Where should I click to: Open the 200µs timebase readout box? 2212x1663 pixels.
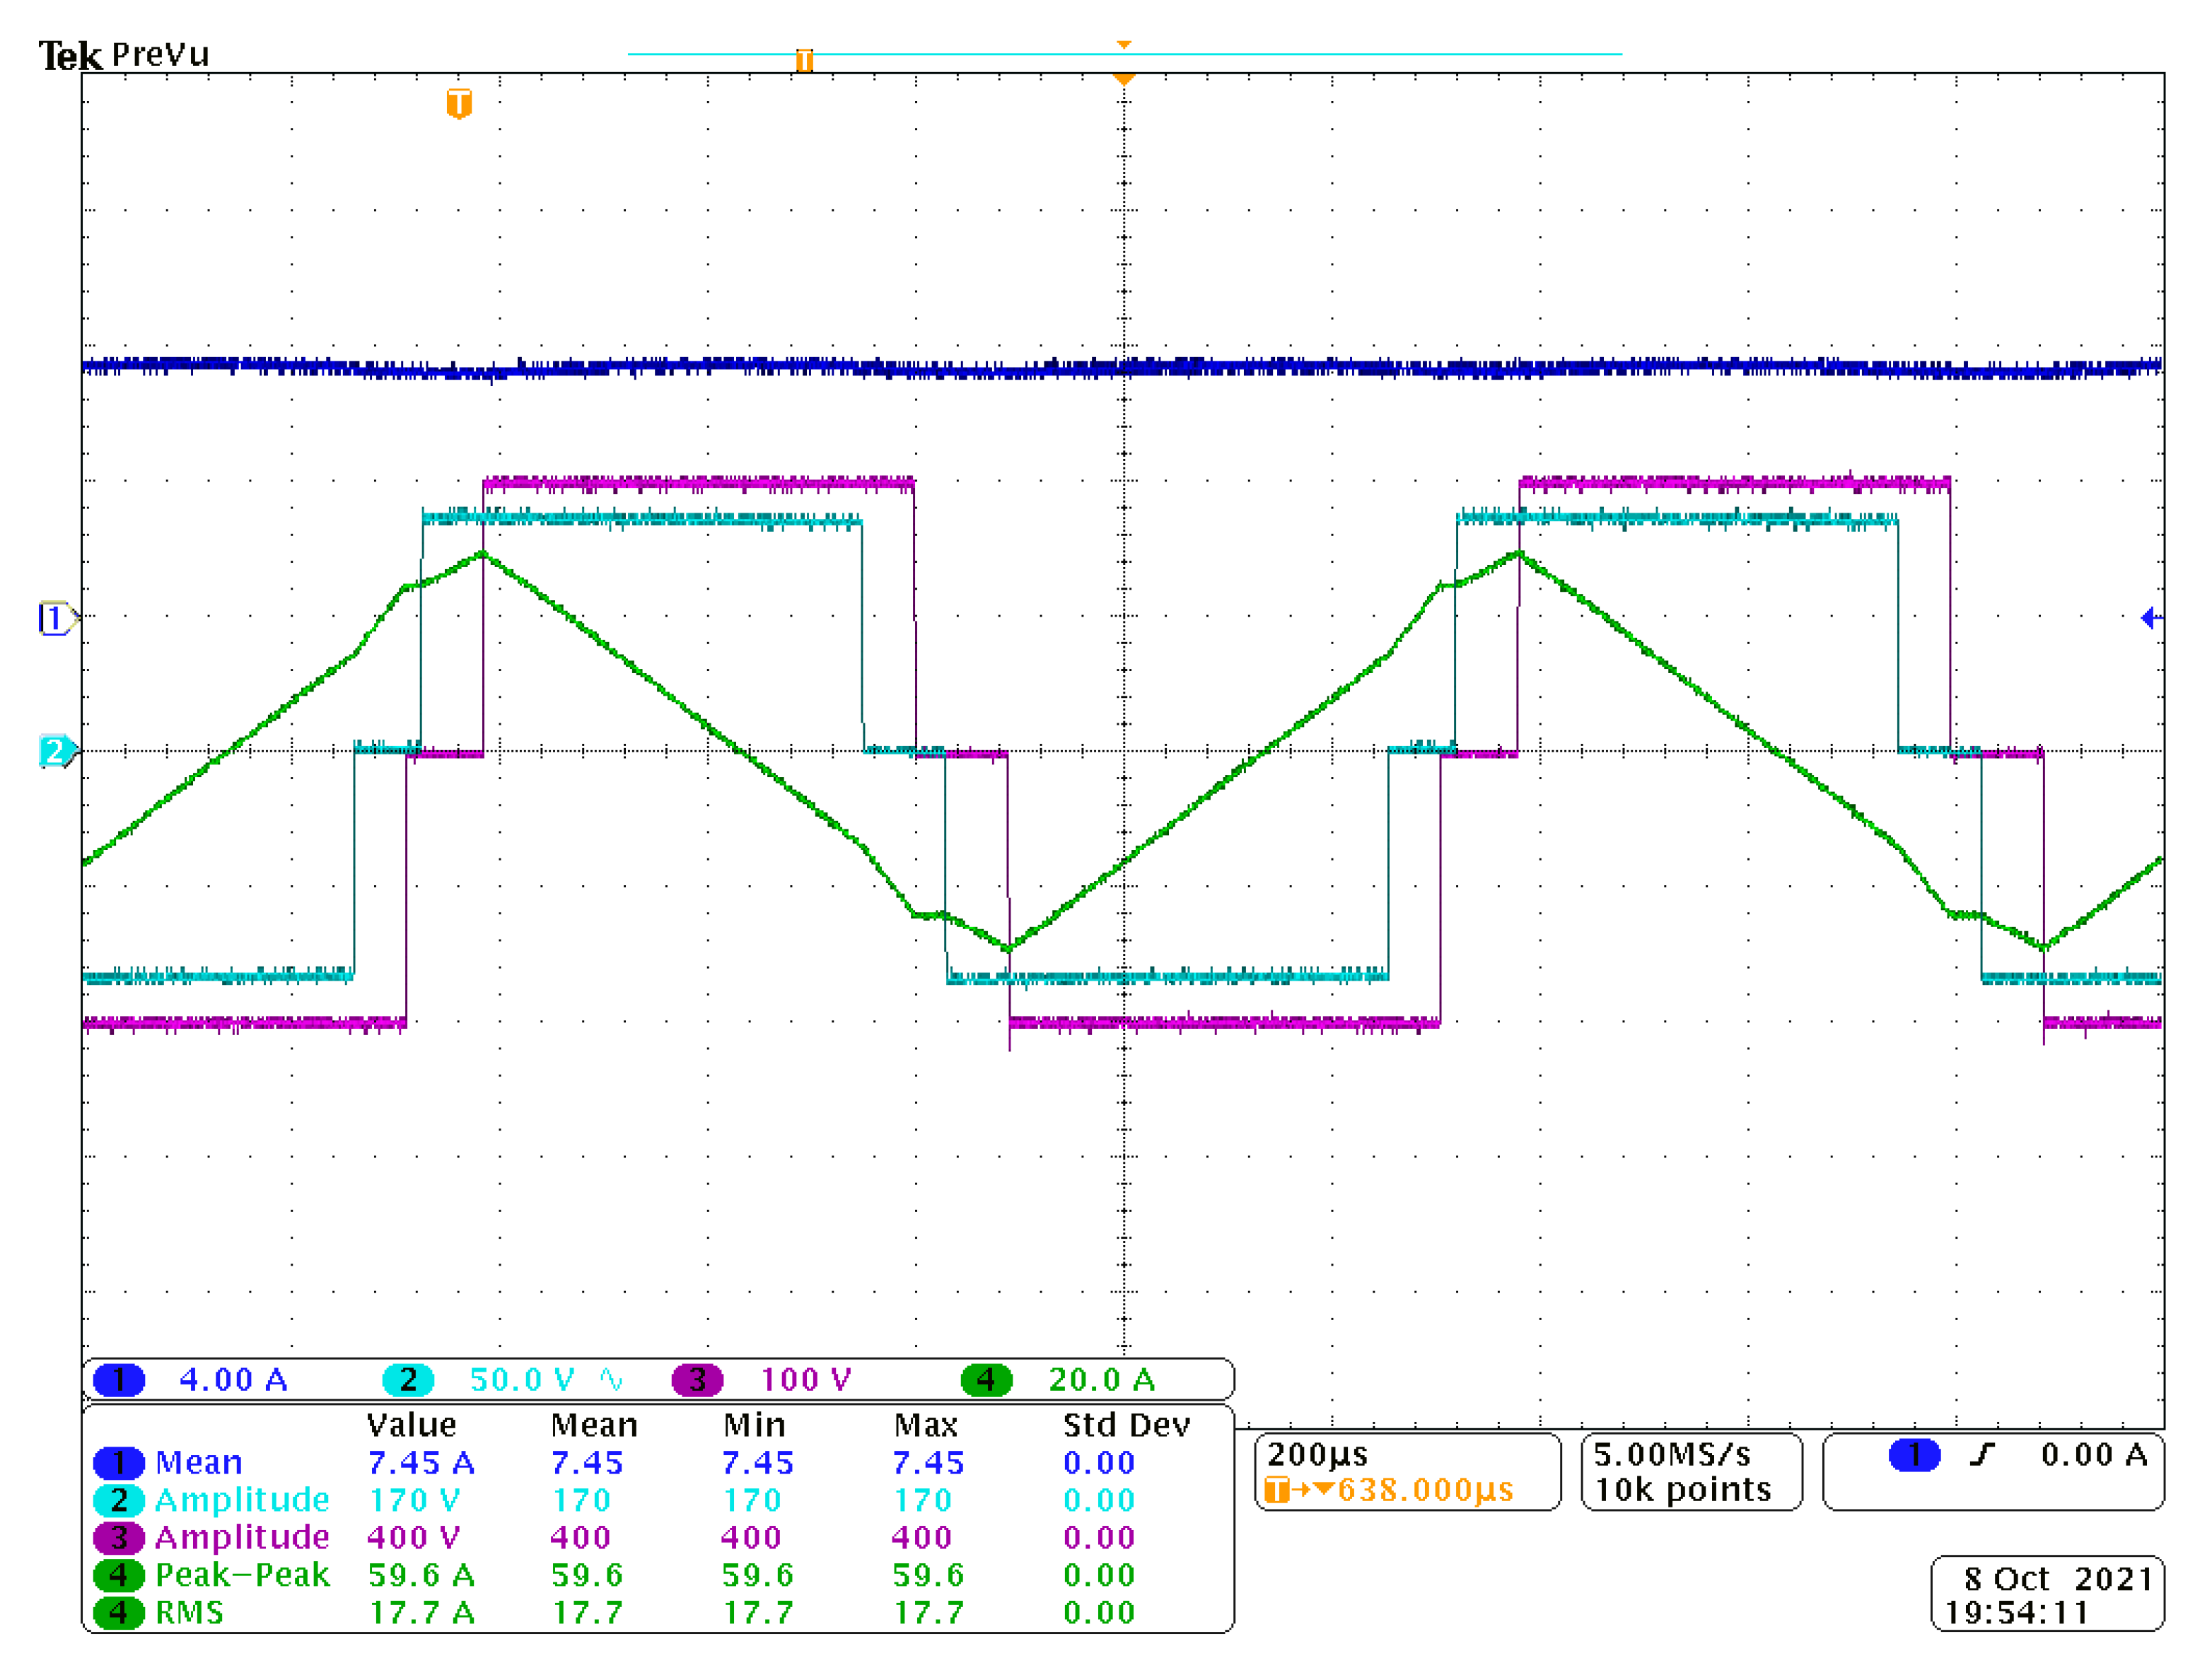1317,1454
